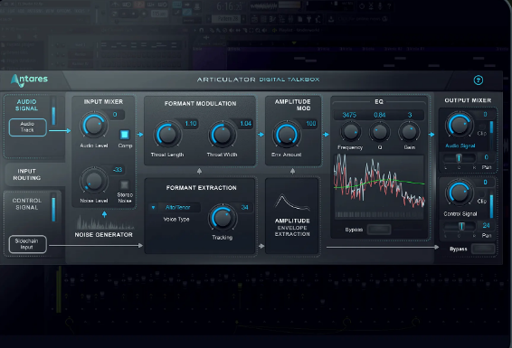Click the EQ Q knob
The height and width of the screenshot is (348, 512).
pos(379,132)
